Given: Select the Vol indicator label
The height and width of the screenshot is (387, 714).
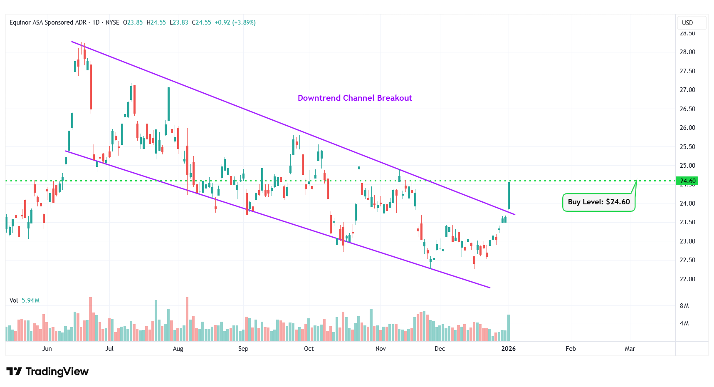Looking at the screenshot, I should [14, 300].
